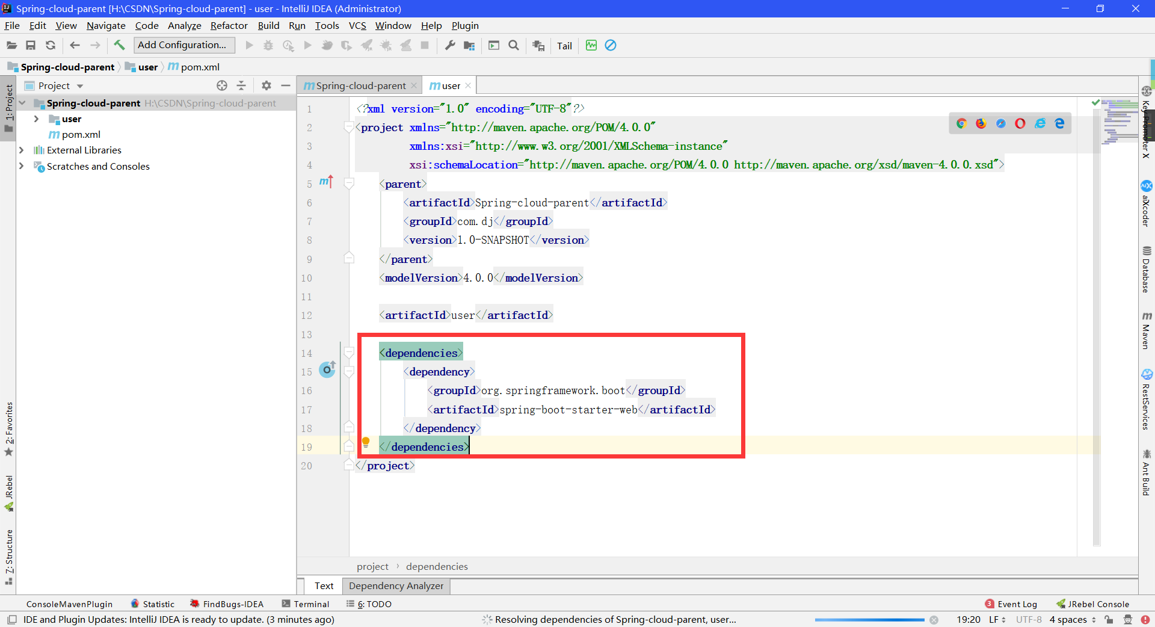Click the green JRebel monitor icon
This screenshot has height=627, width=1155.
coord(591,45)
